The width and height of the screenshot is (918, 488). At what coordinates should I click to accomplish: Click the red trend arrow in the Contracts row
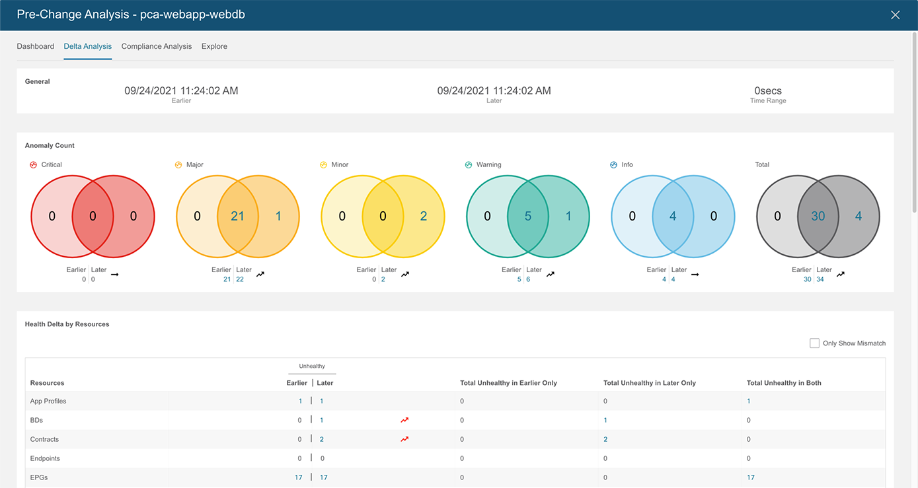[x=404, y=438]
